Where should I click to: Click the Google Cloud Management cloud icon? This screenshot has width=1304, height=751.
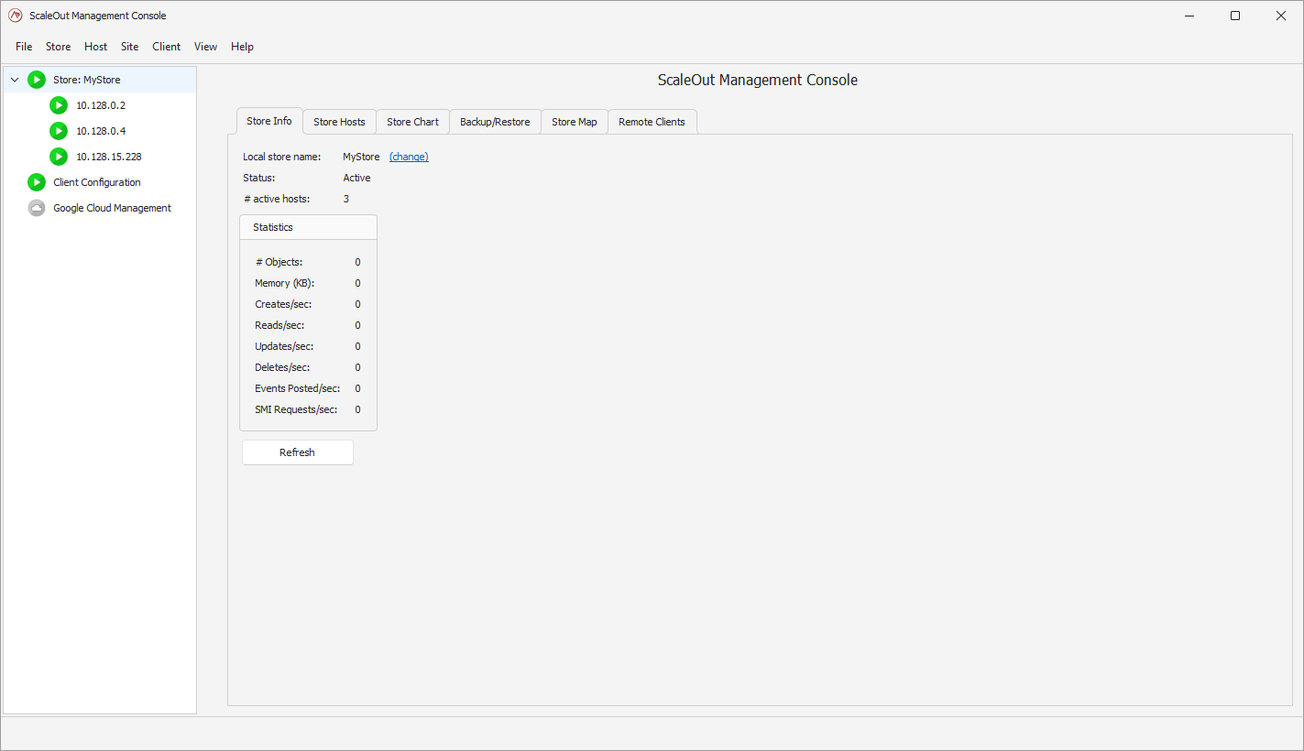pyautogui.click(x=37, y=208)
